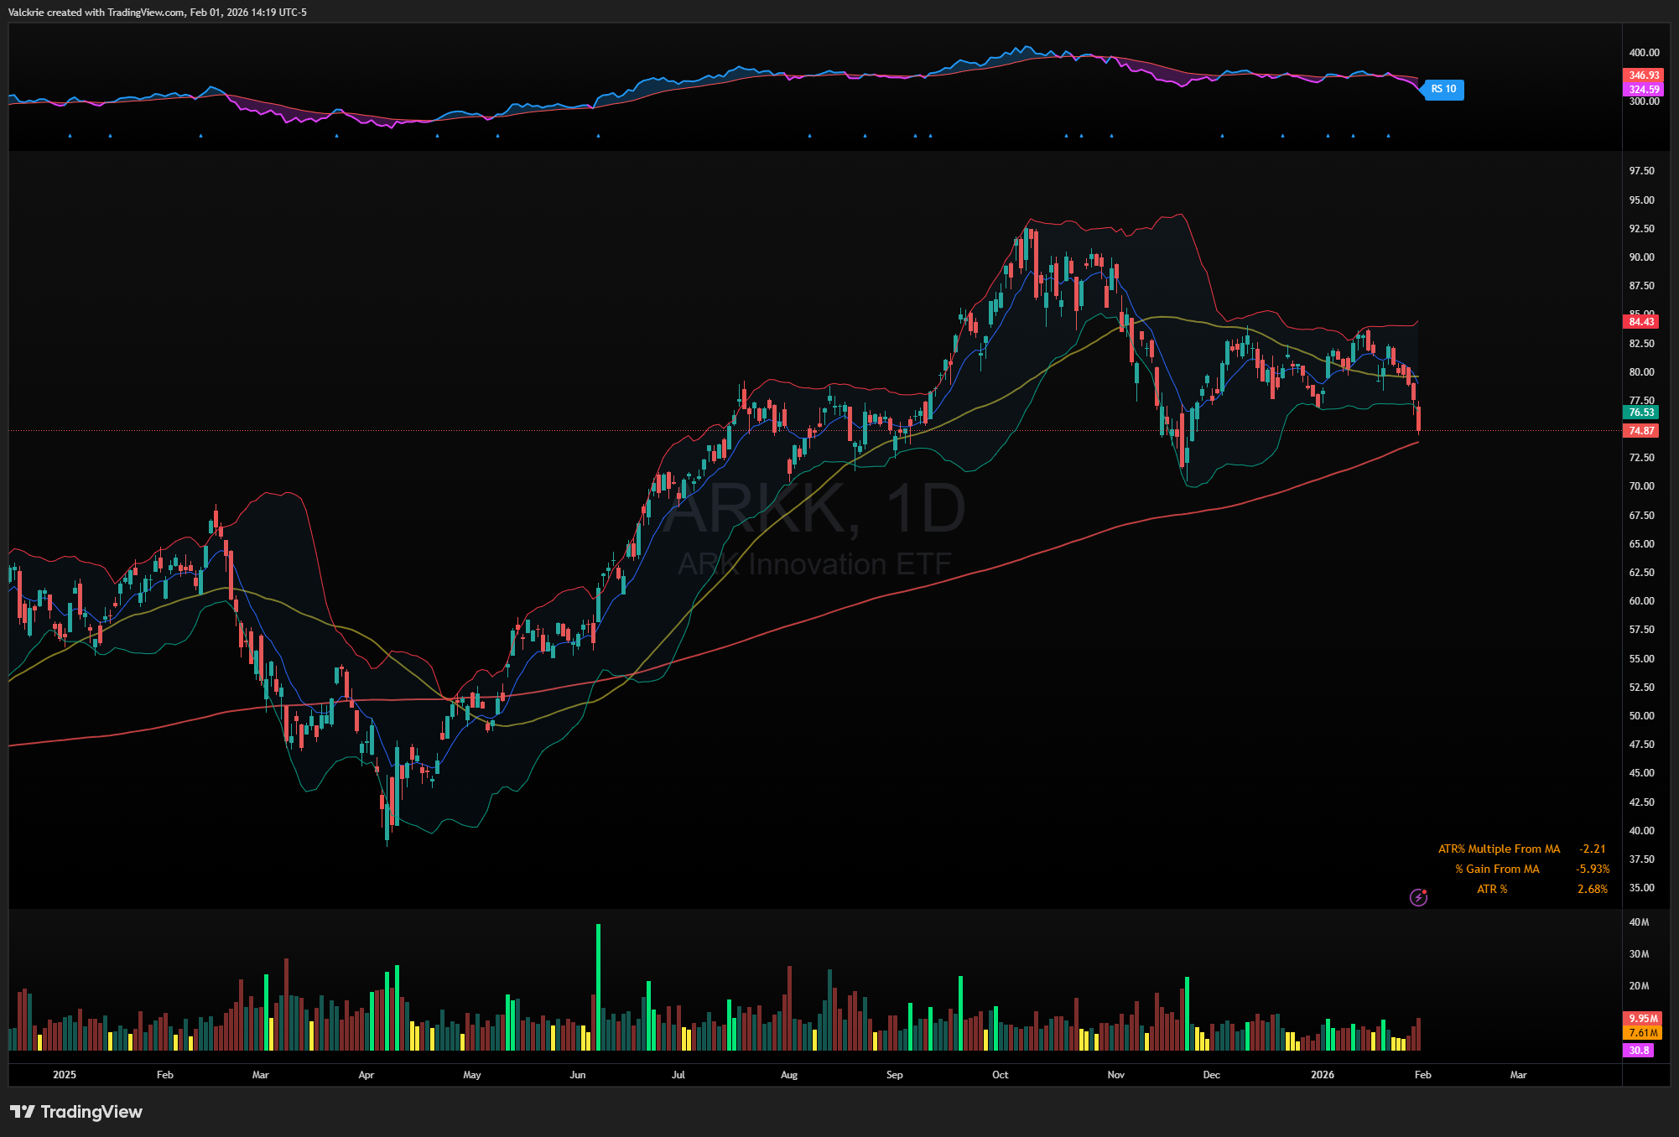Screen dimensions: 1679x1137
Task: Click the magenta 324.59 RS value label
Action: [1644, 90]
